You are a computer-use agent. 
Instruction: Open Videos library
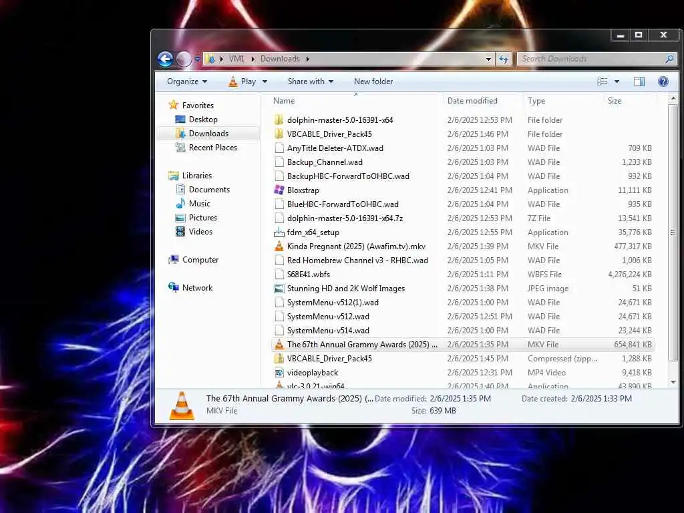click(200, 231)
